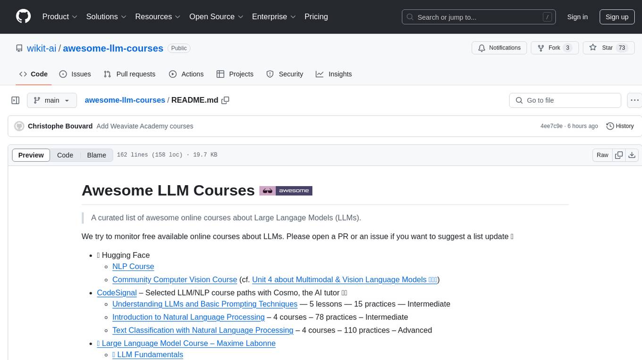Expand the Product menu
Viewport: 642px width, 360px height.
coord(60,16)
